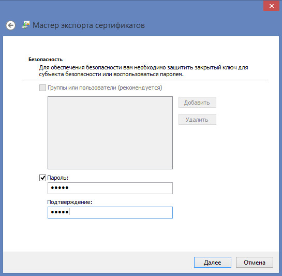
Task: Click the Подтверждение: label
Action: point(70,202)
